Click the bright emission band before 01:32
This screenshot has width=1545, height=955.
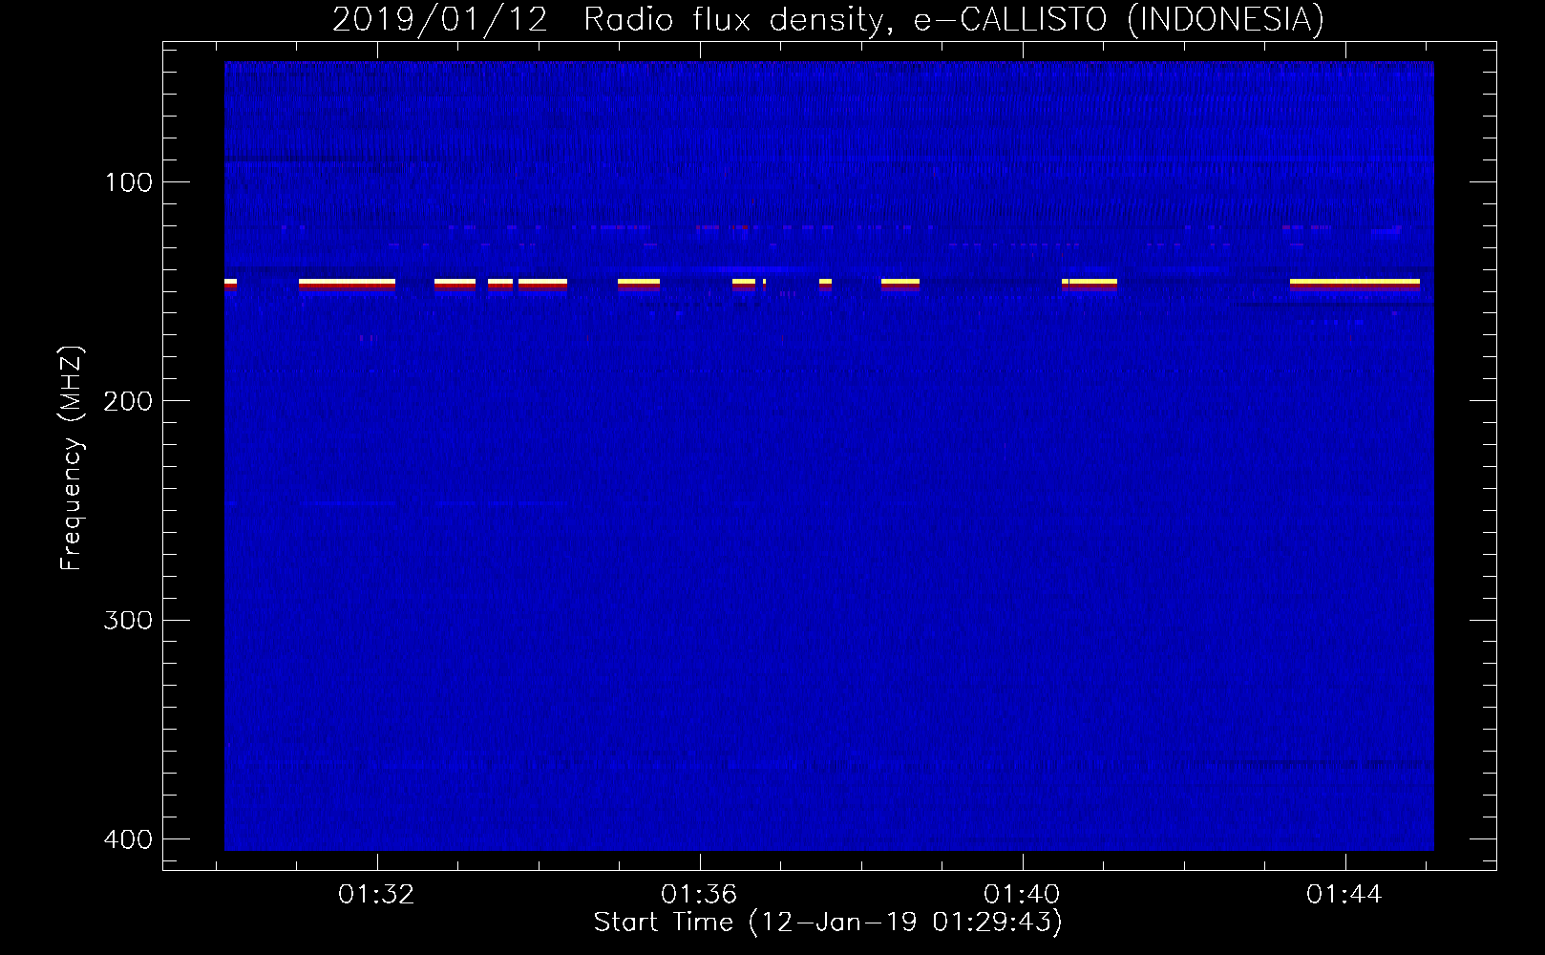point(347,284)
